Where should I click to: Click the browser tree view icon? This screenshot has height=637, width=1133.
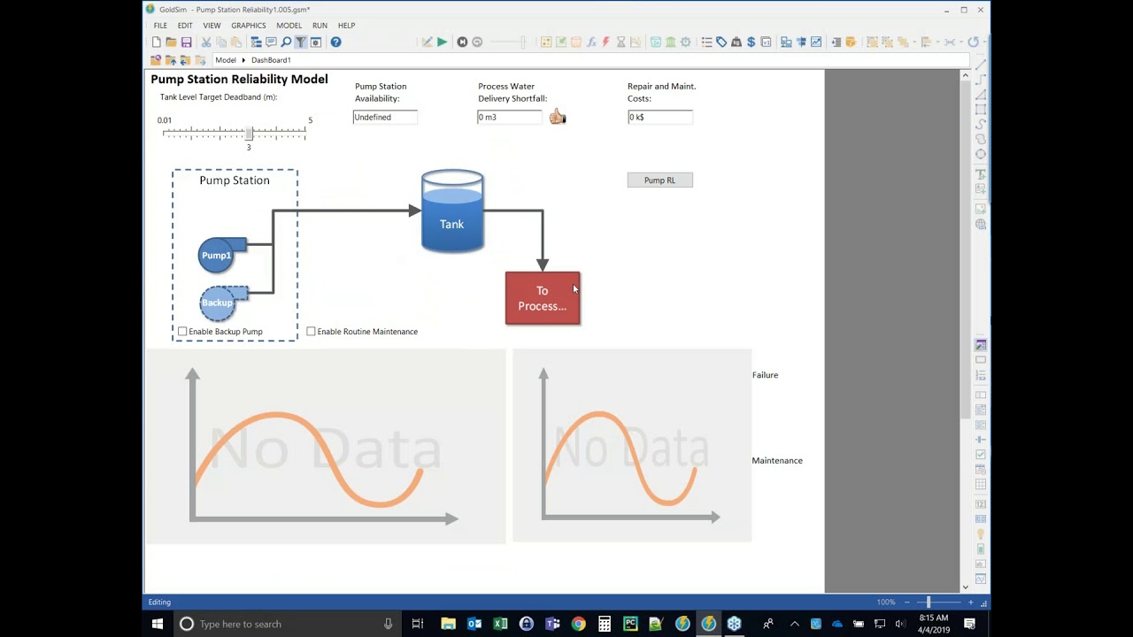point(256,42)
